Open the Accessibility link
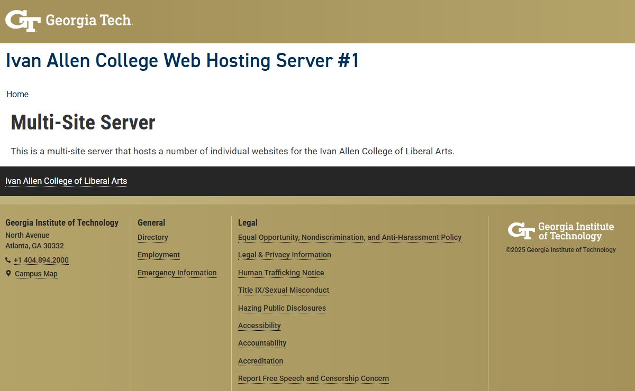635x391 pixels. point(259,325)
